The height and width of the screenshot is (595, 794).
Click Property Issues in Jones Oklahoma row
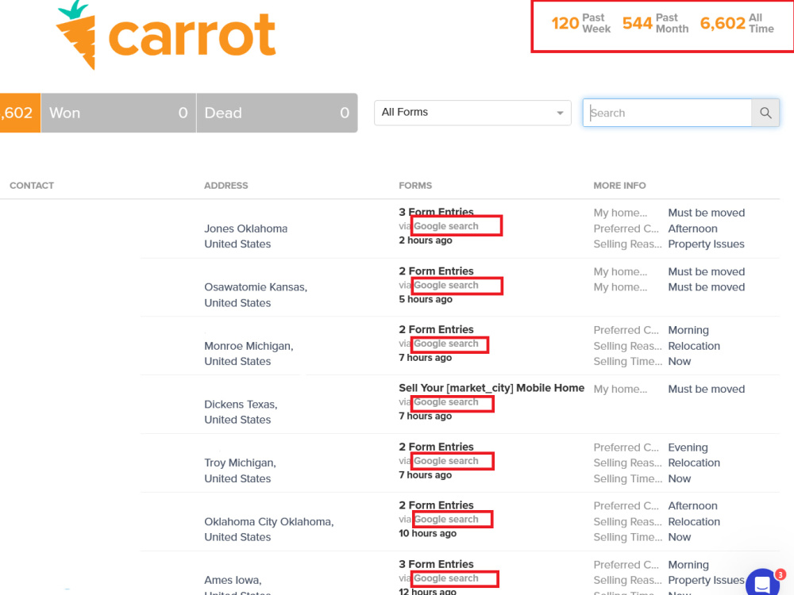706,244
